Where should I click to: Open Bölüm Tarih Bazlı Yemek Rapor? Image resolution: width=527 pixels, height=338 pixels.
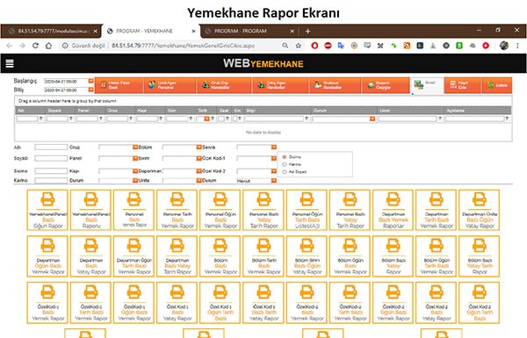[x=263, y=256]
